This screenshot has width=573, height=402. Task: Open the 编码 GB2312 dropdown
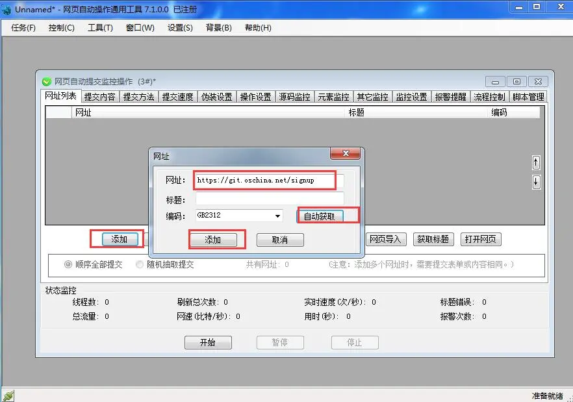278,216
